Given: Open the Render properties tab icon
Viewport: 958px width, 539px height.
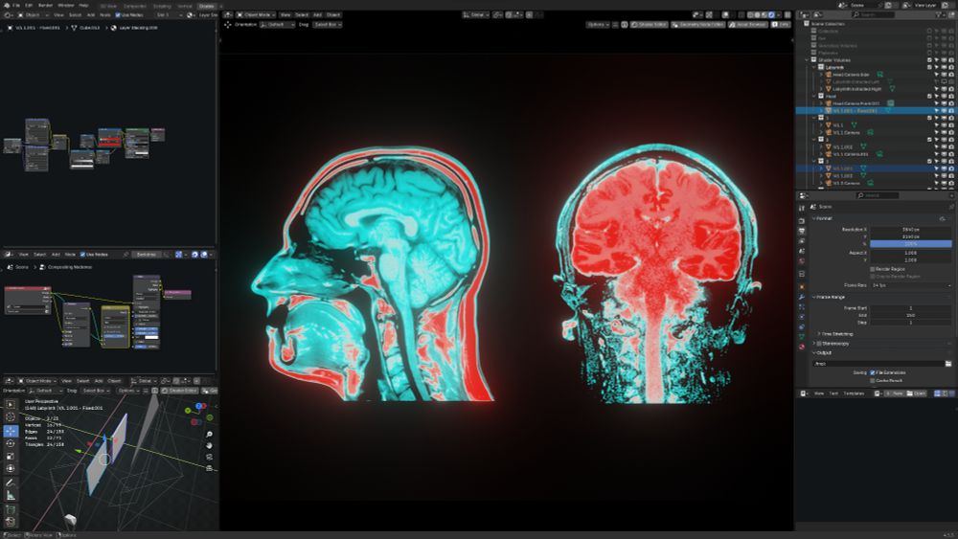Looking at the screenshot, I should pos(802,220).
